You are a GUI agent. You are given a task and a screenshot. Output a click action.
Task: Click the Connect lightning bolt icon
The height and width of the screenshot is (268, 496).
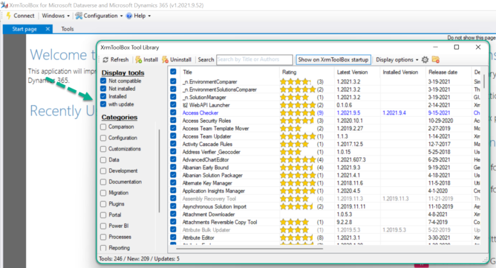coord(8,16)
